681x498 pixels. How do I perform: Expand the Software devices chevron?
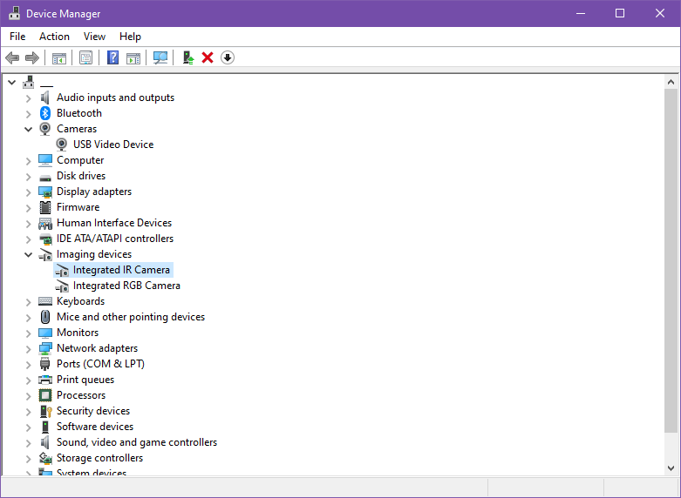click(28, 427)
